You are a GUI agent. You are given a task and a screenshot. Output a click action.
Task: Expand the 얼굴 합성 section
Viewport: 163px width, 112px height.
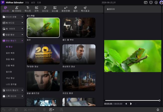coord(13,35)
